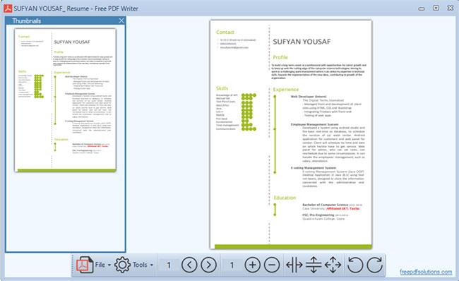Open freepdfsolutions.com link
Image resolution: width=459 pixels, height=281 pixels.
(x=426, y=272)
